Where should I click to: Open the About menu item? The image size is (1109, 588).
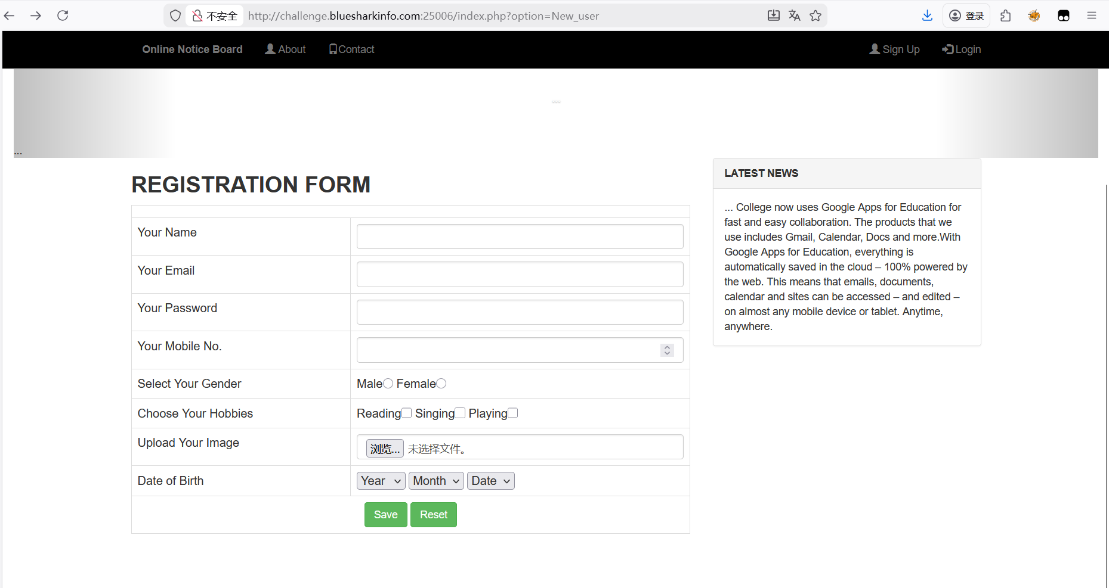pyautogui.click(x=285, y=49)
